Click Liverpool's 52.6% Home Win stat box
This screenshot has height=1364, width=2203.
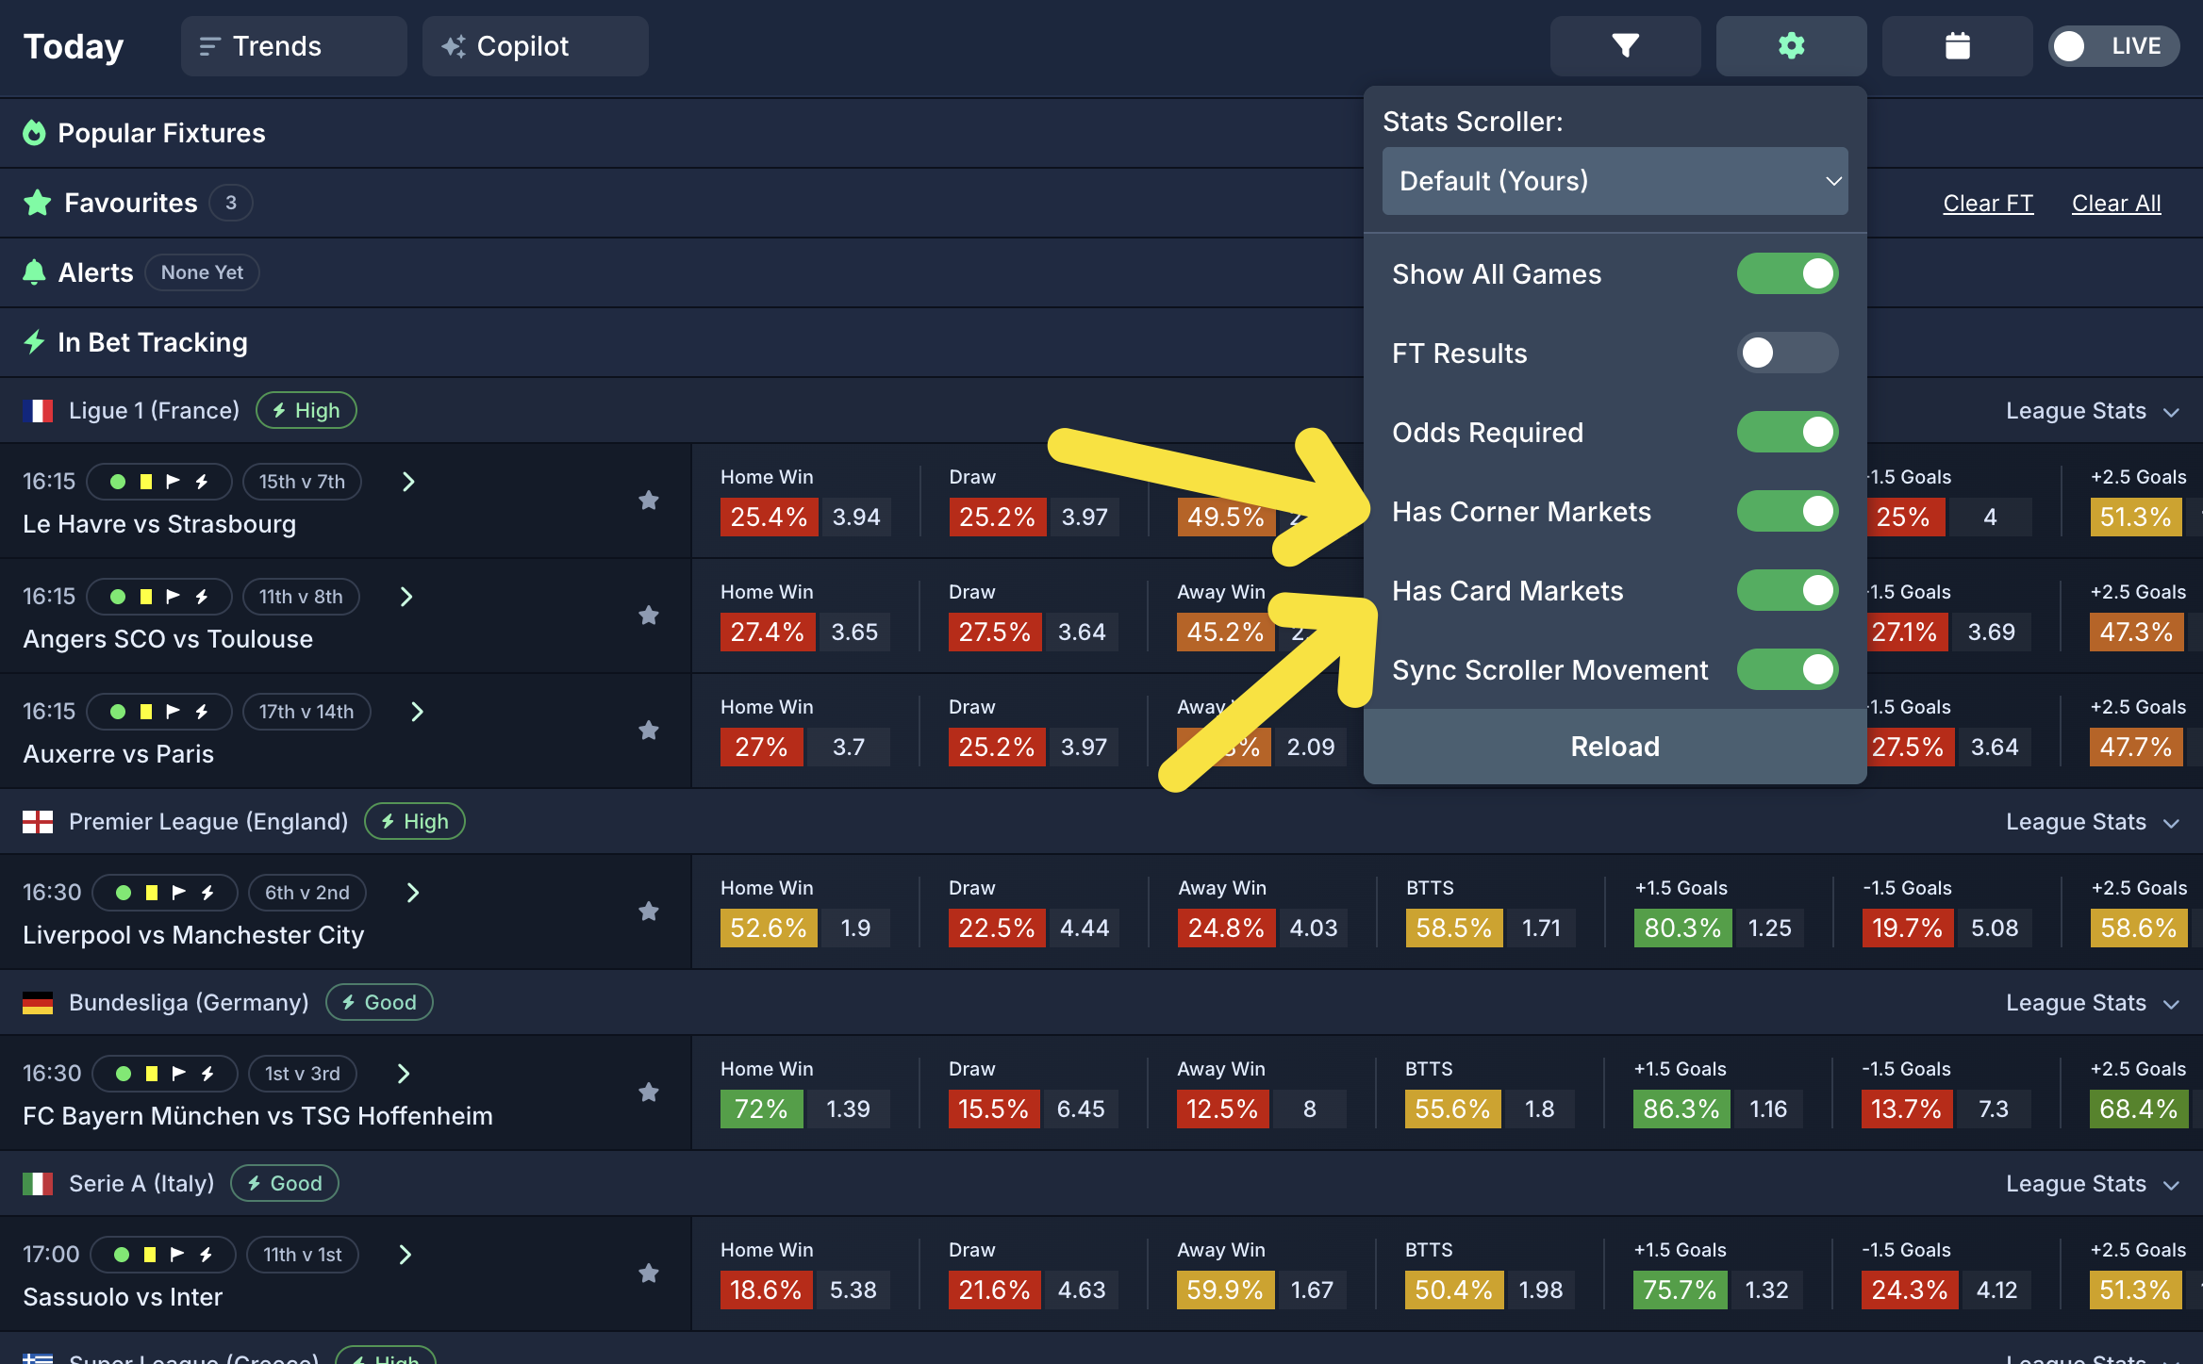point(768,929)
